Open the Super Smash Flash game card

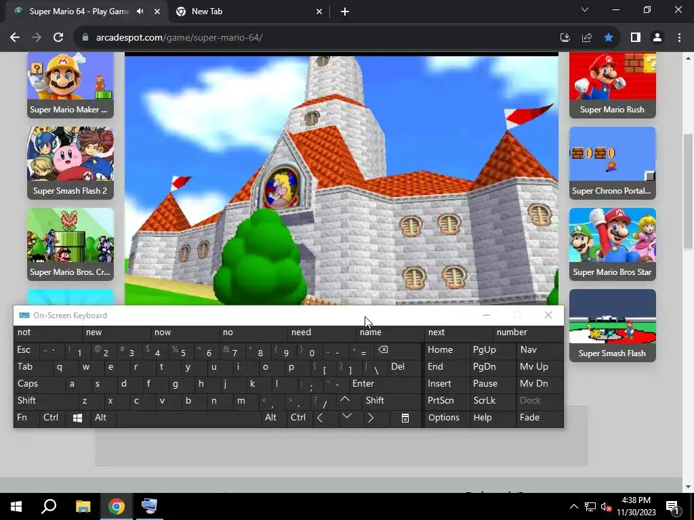click(x=613, y=326)
